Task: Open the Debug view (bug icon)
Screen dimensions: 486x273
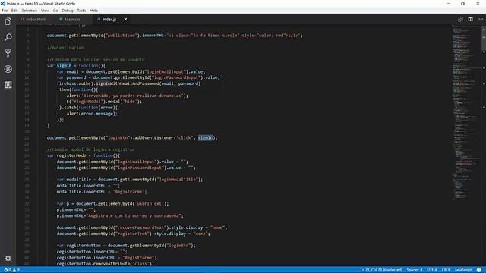Action: pos(8,69)
